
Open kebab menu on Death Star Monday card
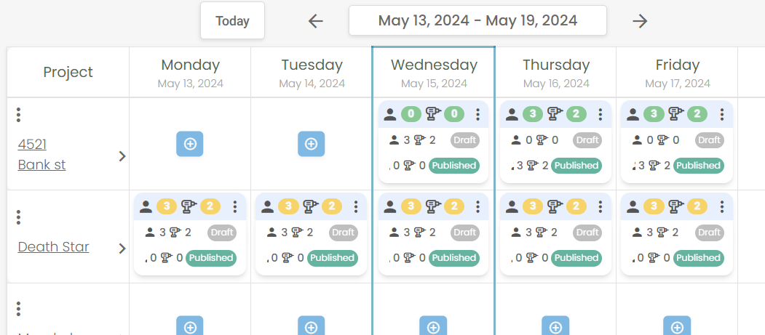click(x=235, y=207)
